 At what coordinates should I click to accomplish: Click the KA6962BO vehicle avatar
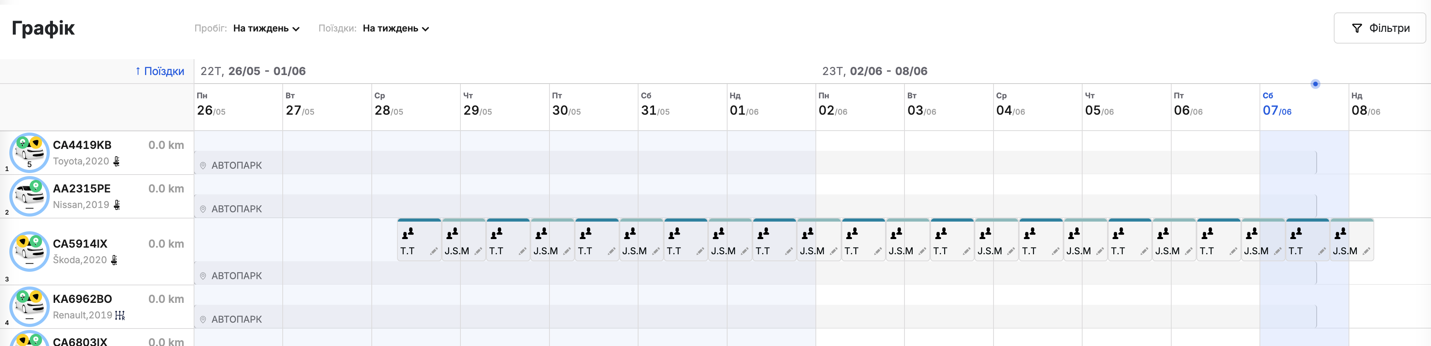click(x=30, y=306)
